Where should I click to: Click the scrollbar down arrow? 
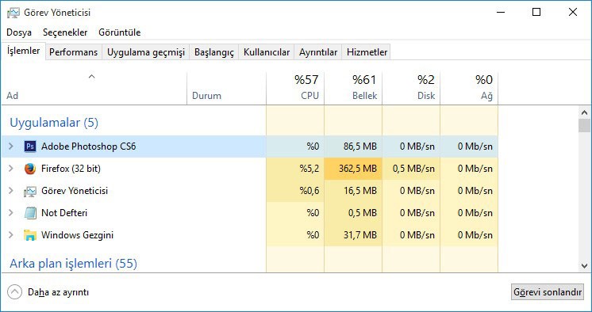[584, 266]
